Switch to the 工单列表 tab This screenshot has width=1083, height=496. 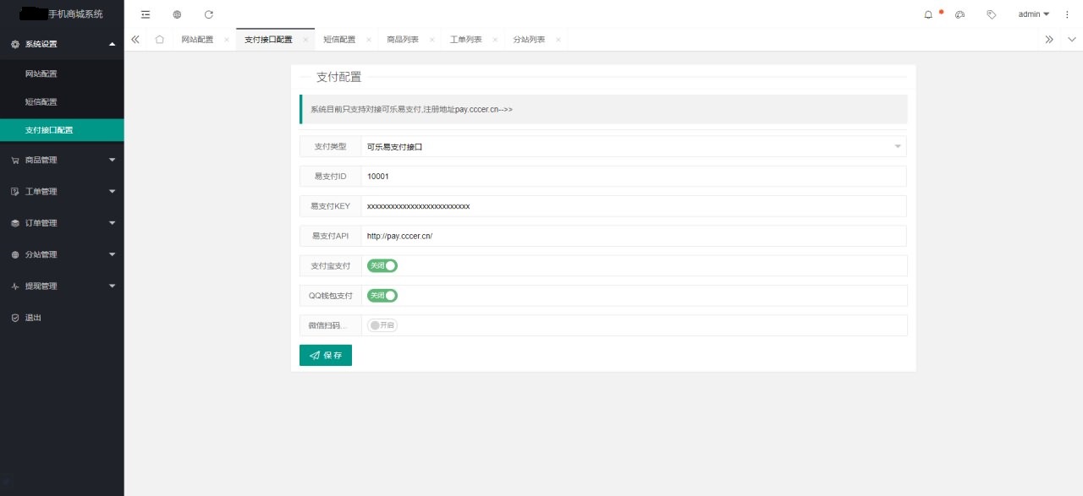(466, 40)
